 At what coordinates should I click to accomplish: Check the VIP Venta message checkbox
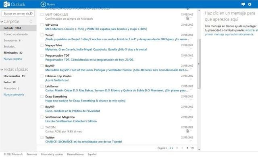[x=42, y=25]
